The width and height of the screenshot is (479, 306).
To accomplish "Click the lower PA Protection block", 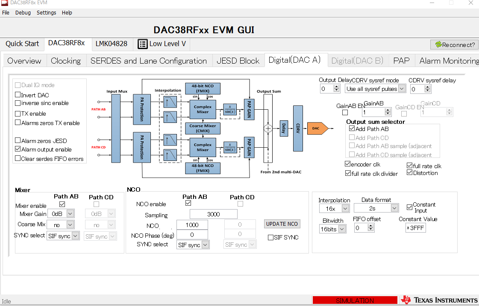I will tap(142, 147).
